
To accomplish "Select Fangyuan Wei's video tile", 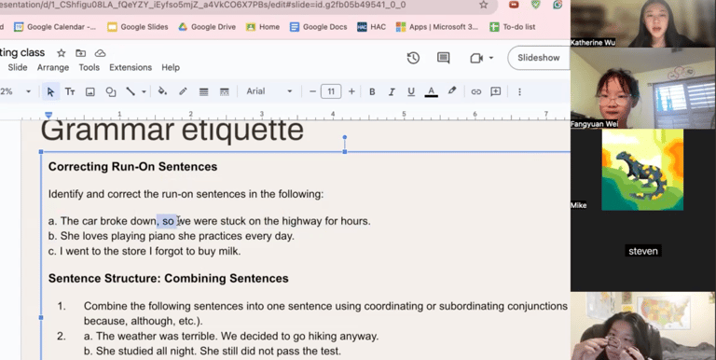I will pyautogui.click(x=643, y=89).
